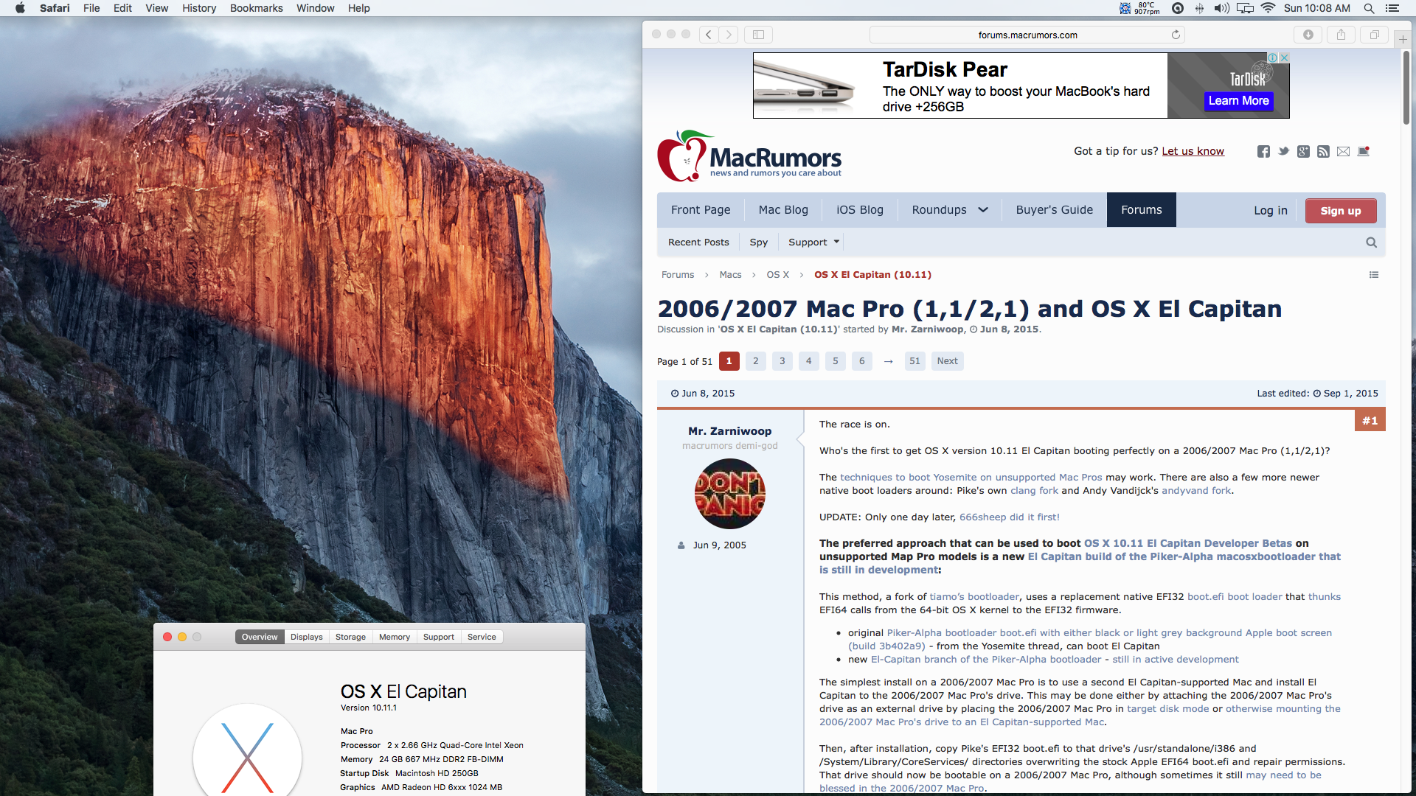Open the clang fork link
This screenshot has height=796, width=1416.
(1034, 491)
